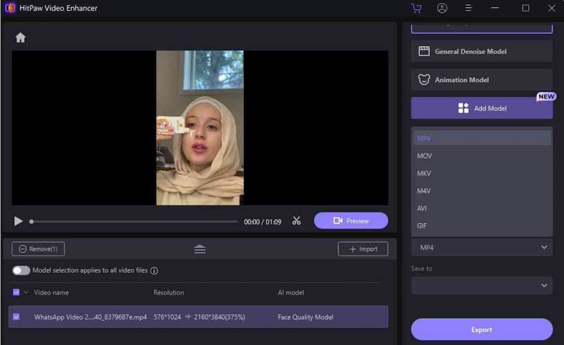The image size is (564, 345).
Task: Click the General Denoise film icon
Action: [x=424, y=51]
